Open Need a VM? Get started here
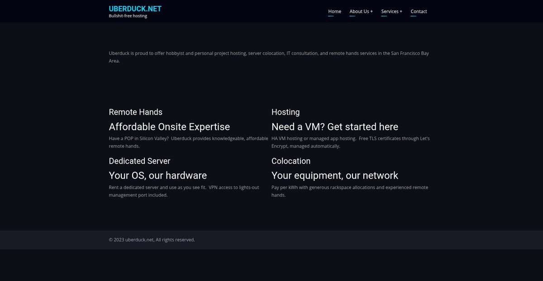543x281 pixels. click(x=335, y=127)
